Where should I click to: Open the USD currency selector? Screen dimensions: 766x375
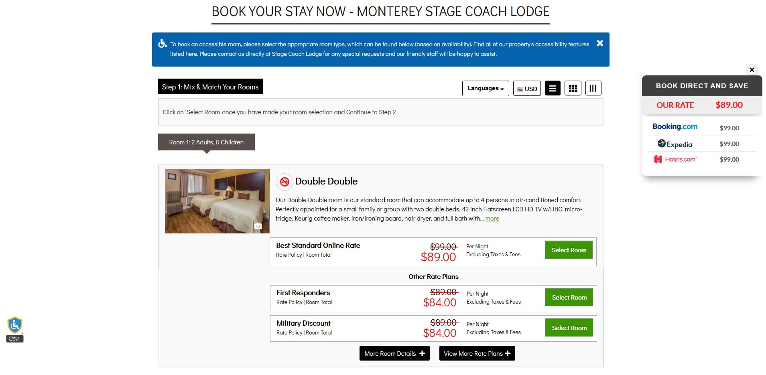click(x=527, y=89)
